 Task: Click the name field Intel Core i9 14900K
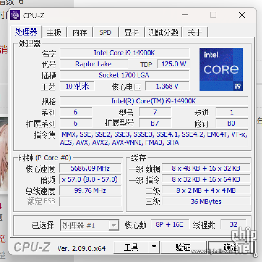124,53
